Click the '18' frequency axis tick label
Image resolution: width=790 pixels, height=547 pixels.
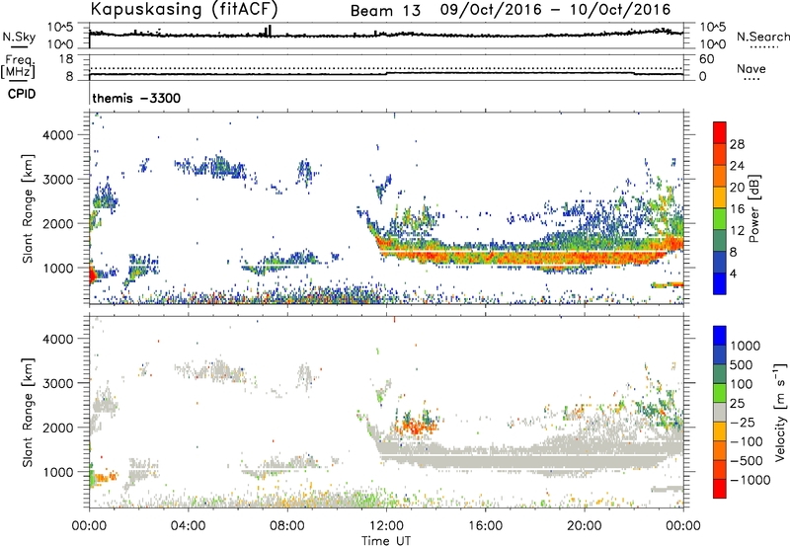click(66, 59)
